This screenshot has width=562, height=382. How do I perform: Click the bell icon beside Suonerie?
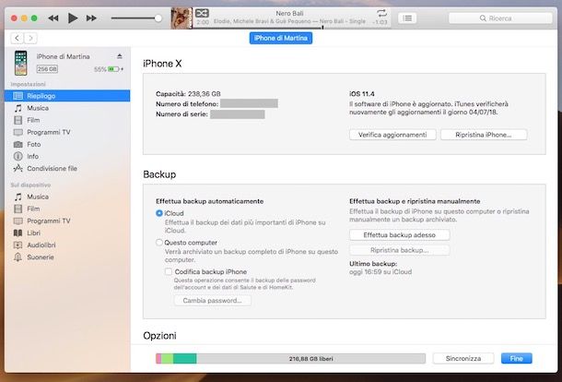(18, 257)
